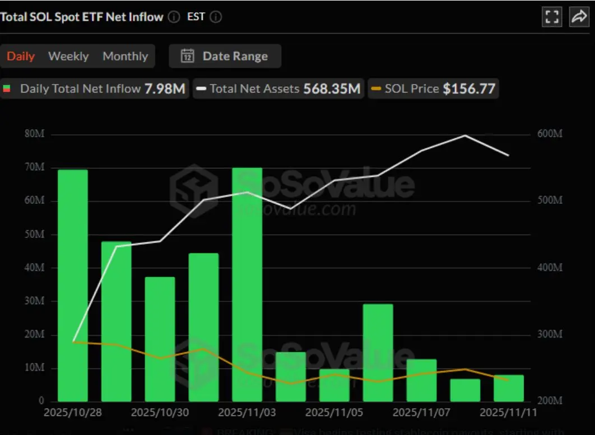
Task: Click the 2025/10/28 inflow bar
Action: pos(73,285)
